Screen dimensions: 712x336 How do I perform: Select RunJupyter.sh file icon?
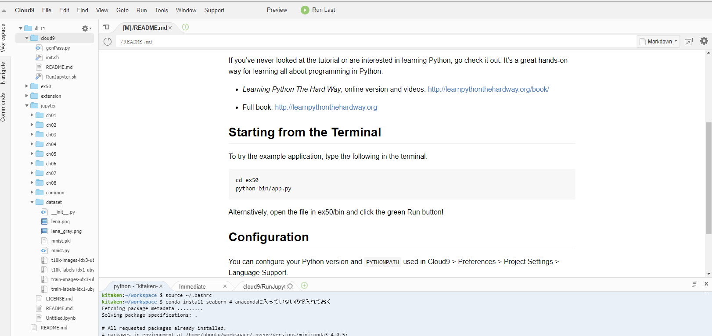coord(39,77)
